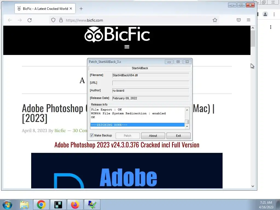Click the Release Date February 09, 2022
The image size is (280, 210).
click(150, 98)
